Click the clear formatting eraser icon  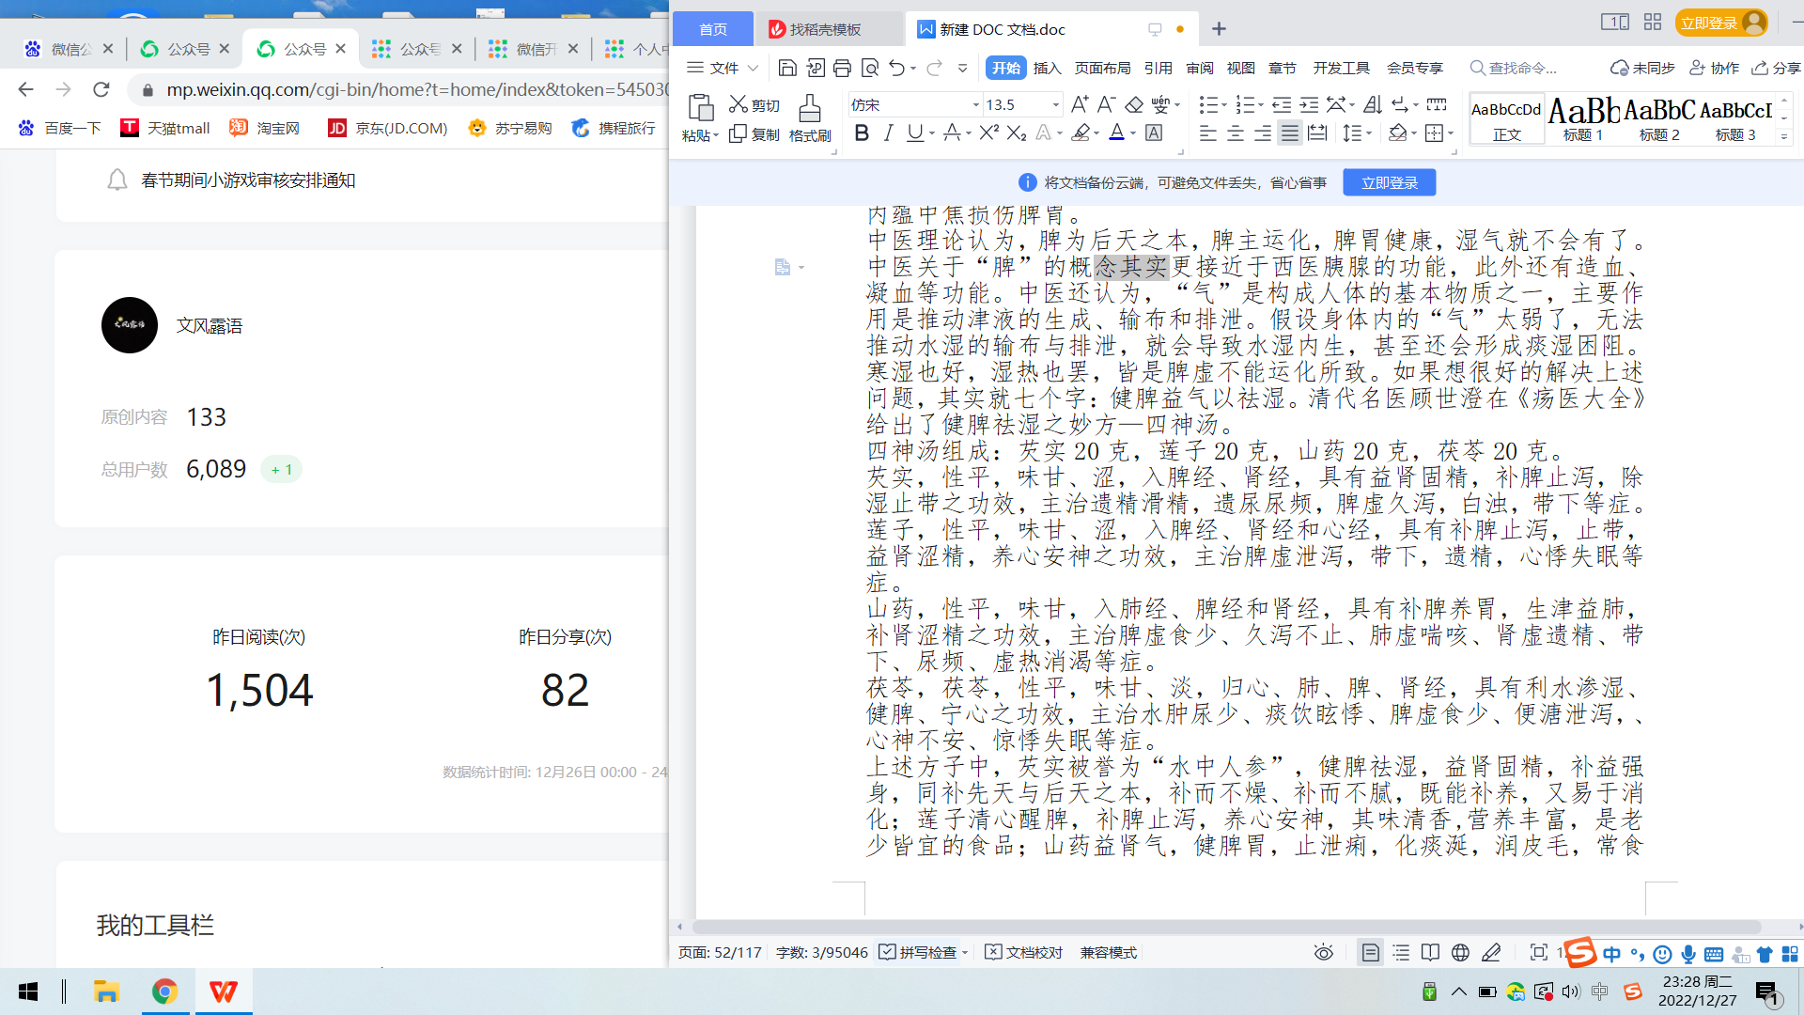pyautogui.click(x=1134, y=104)
